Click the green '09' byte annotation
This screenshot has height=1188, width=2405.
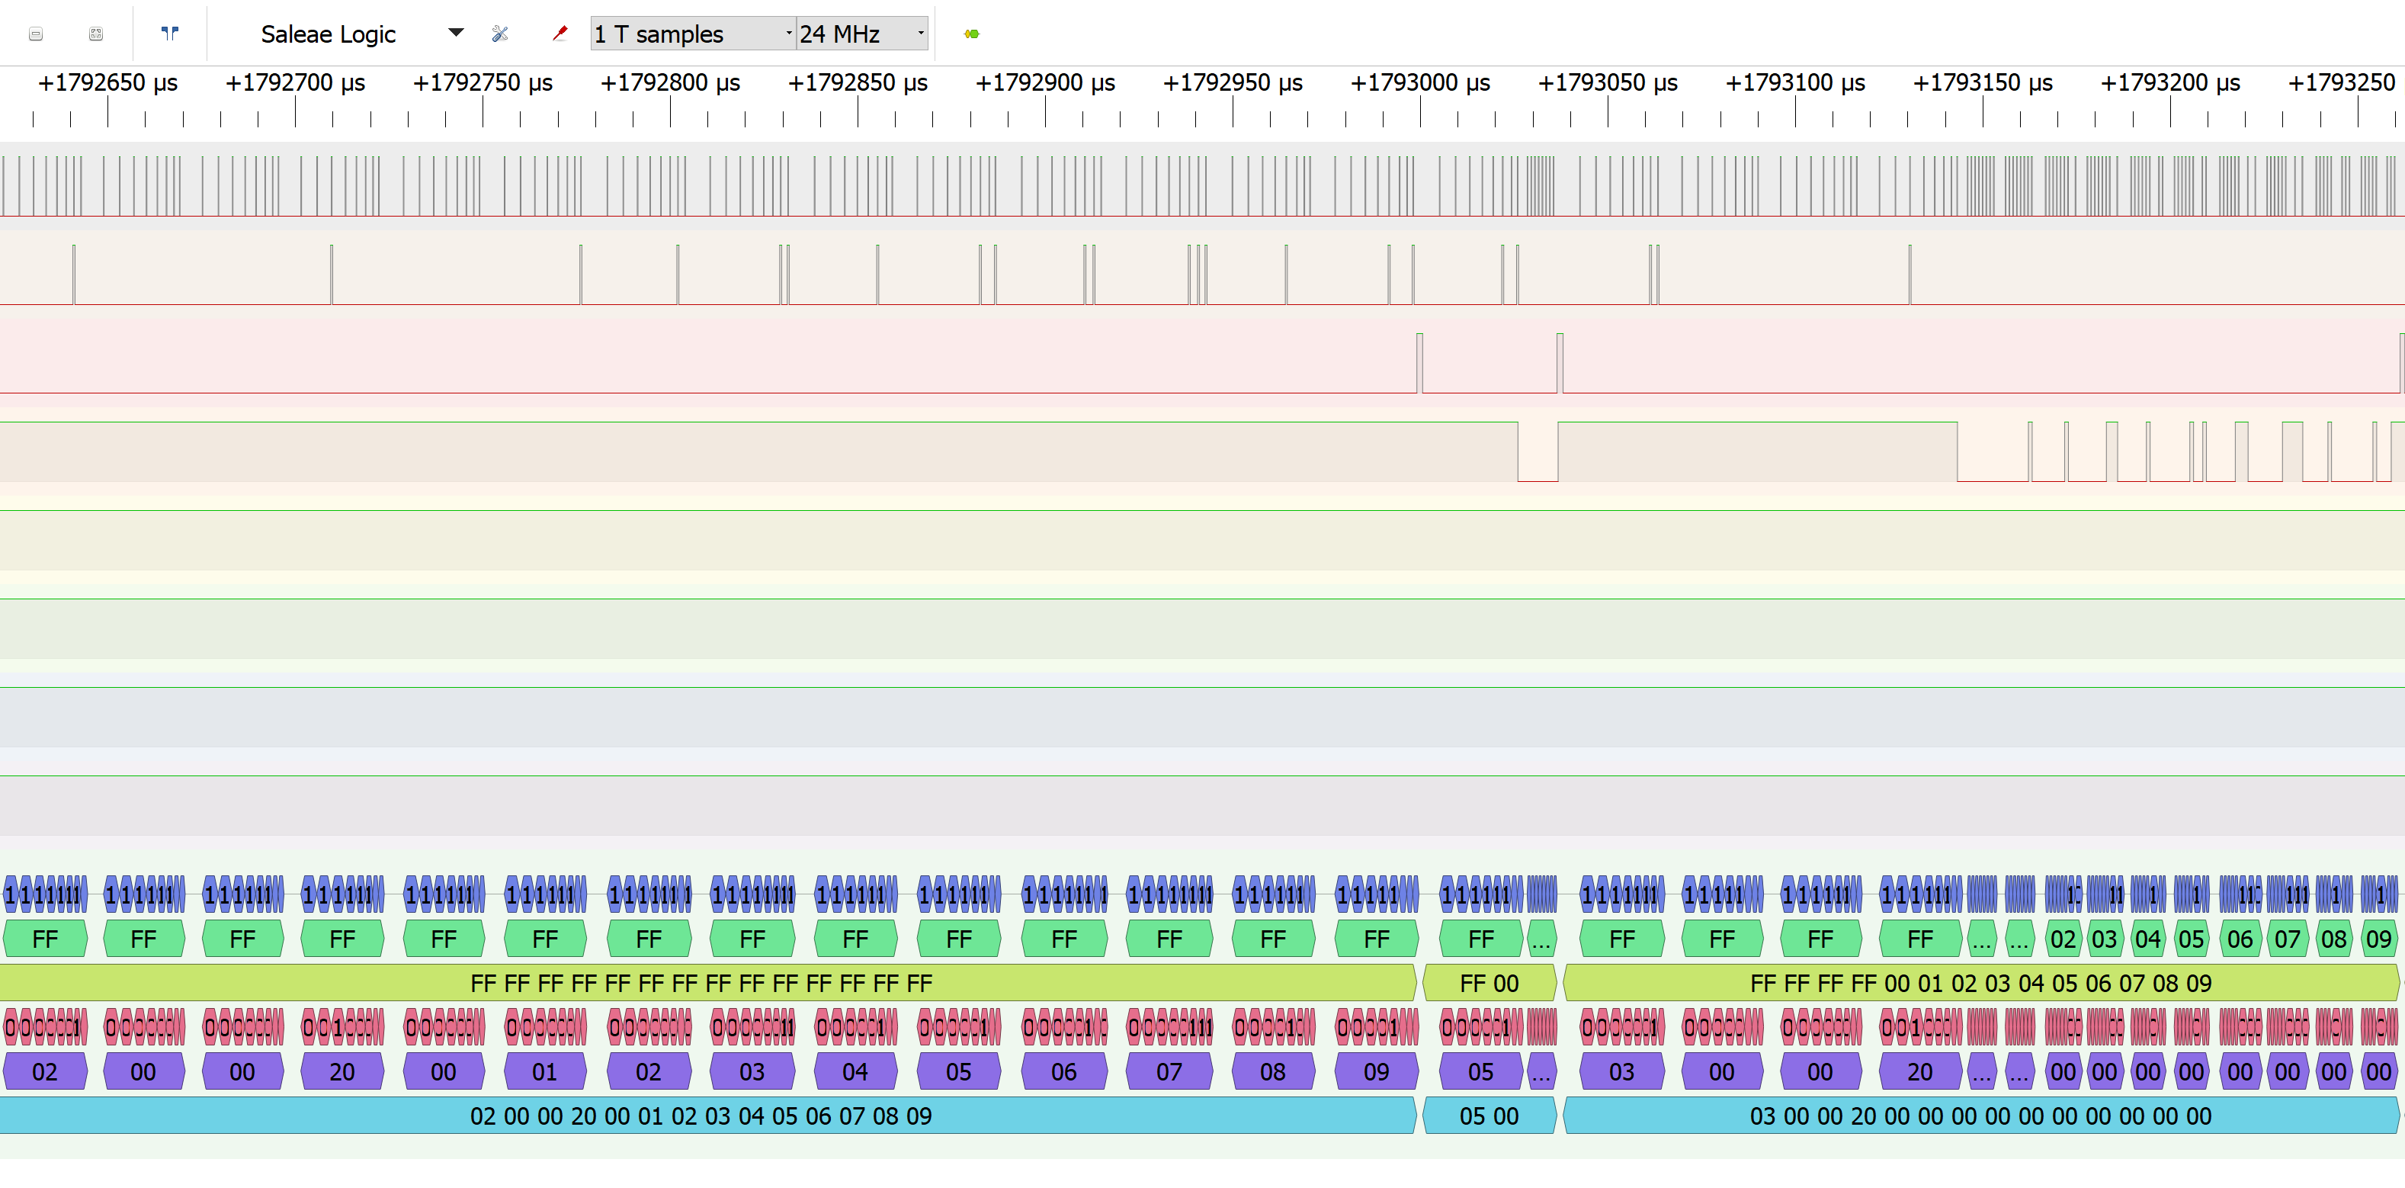(x=2379, y=939)
